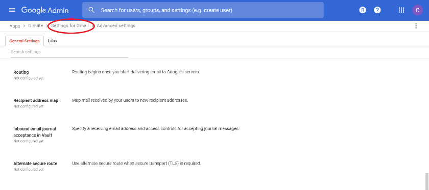The image size is (429, 190).
Task: Click the search magnifier icon
Action: coord(91,10)
